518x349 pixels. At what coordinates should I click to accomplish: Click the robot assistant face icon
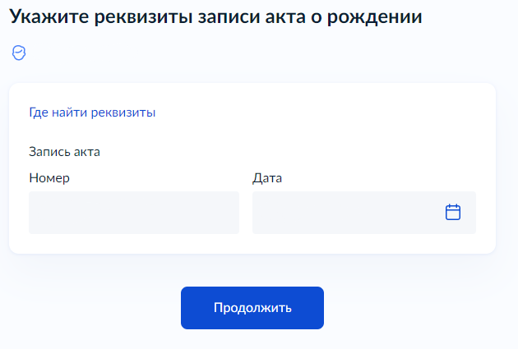coord(19,53)
